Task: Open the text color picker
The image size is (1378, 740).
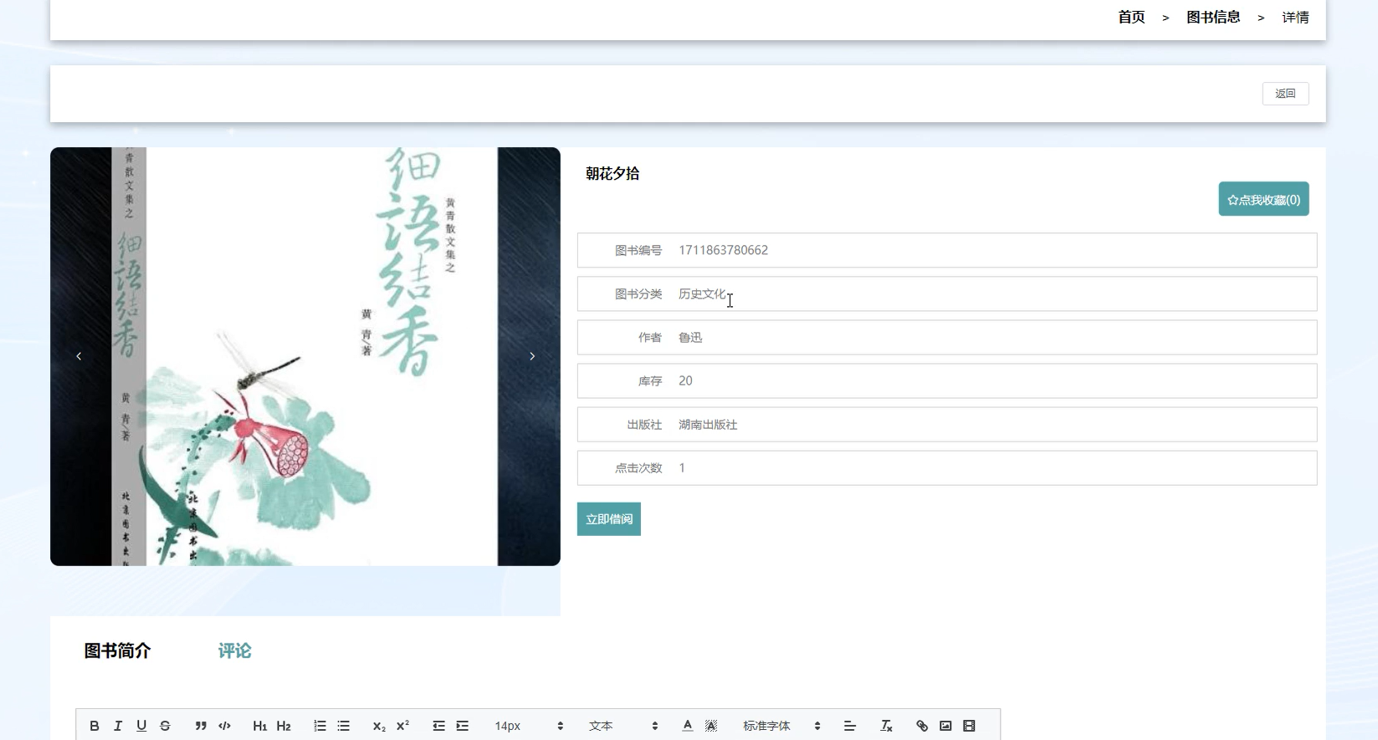Action: click(688, 726)
